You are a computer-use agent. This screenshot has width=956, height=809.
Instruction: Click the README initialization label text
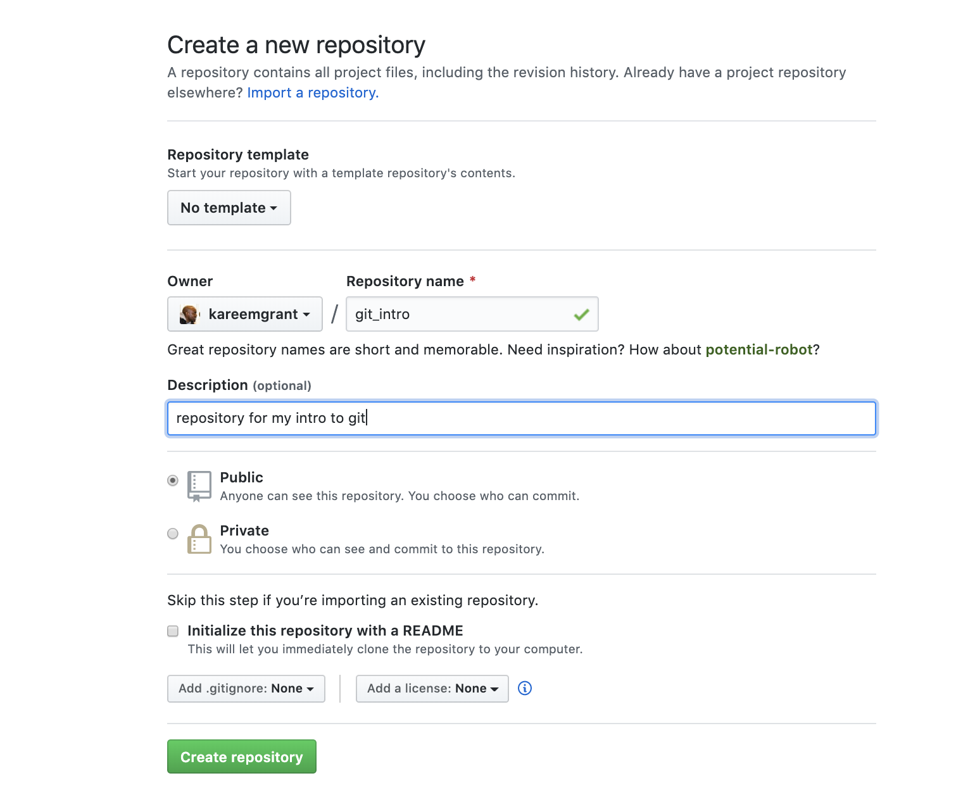click(x=325, y=631)
